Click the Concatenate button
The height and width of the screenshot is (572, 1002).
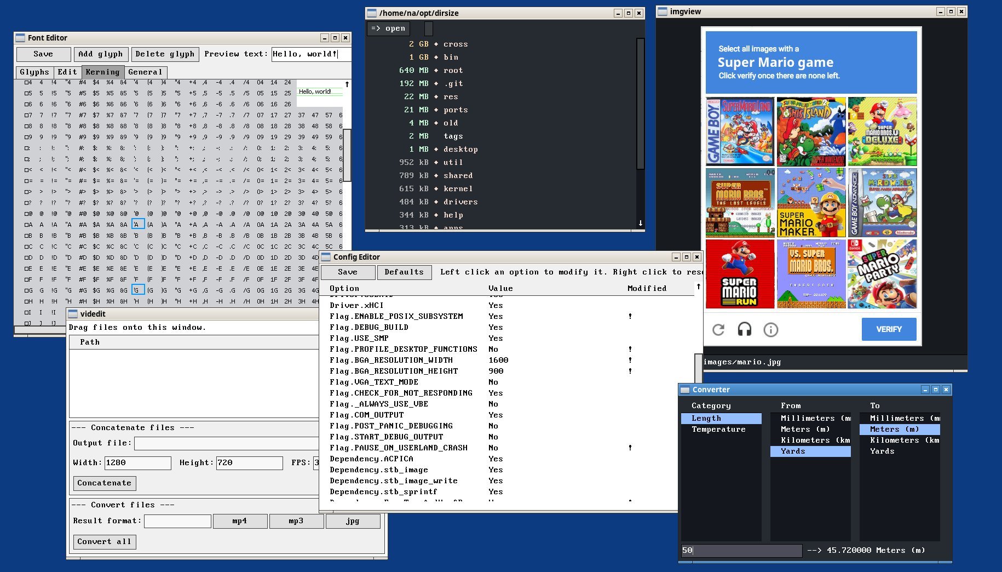click(104, 483)
